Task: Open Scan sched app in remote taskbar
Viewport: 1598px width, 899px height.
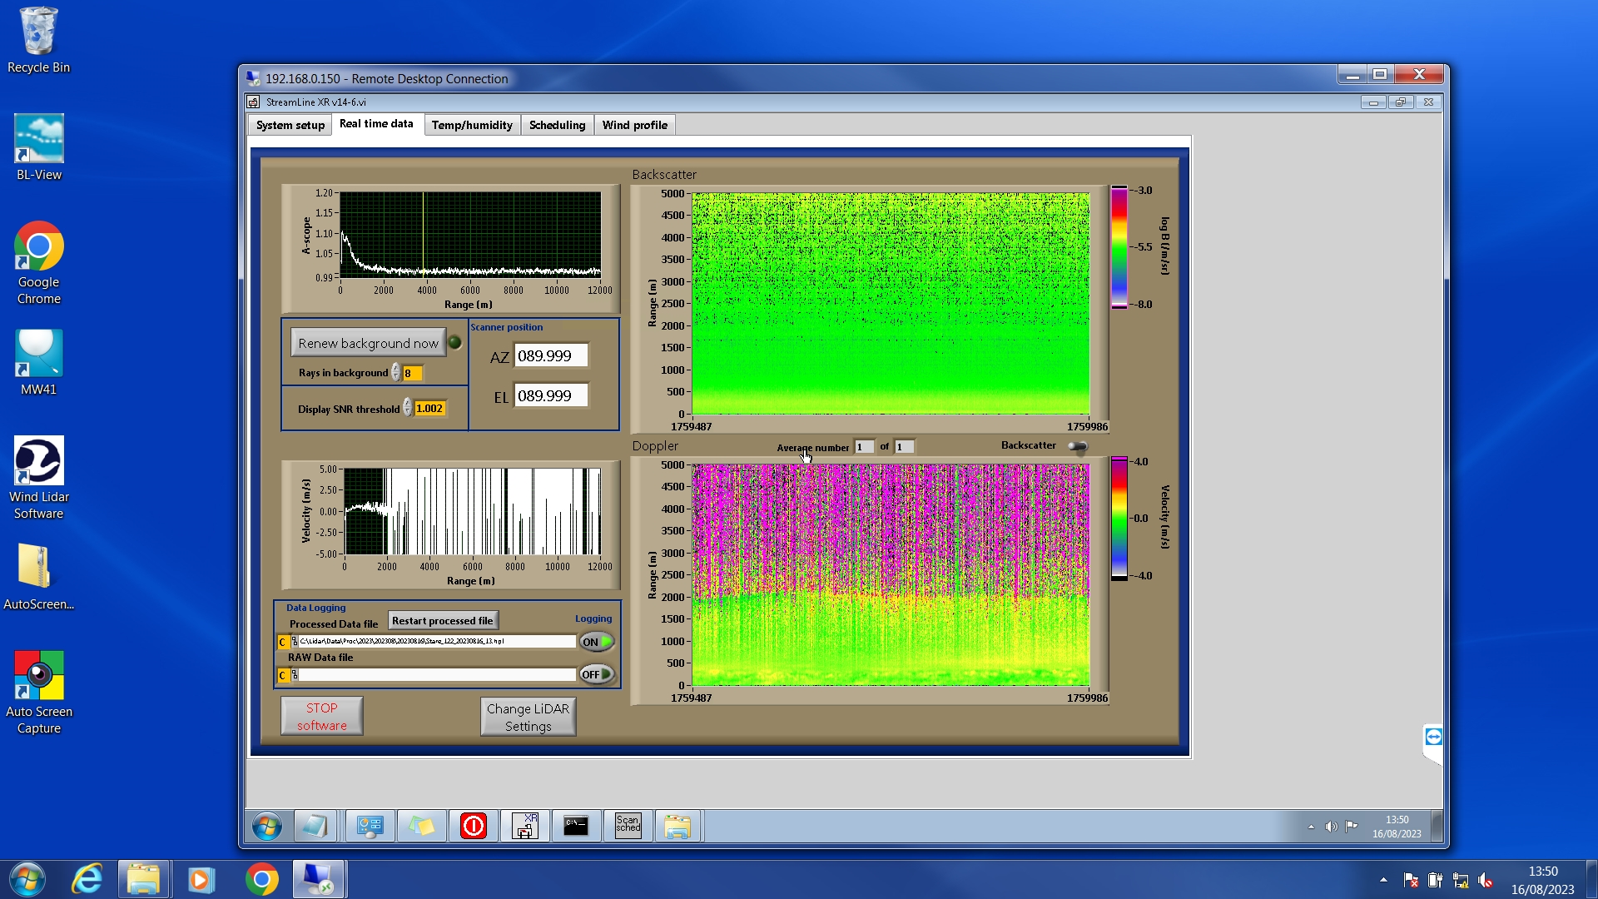Action: 628,826
